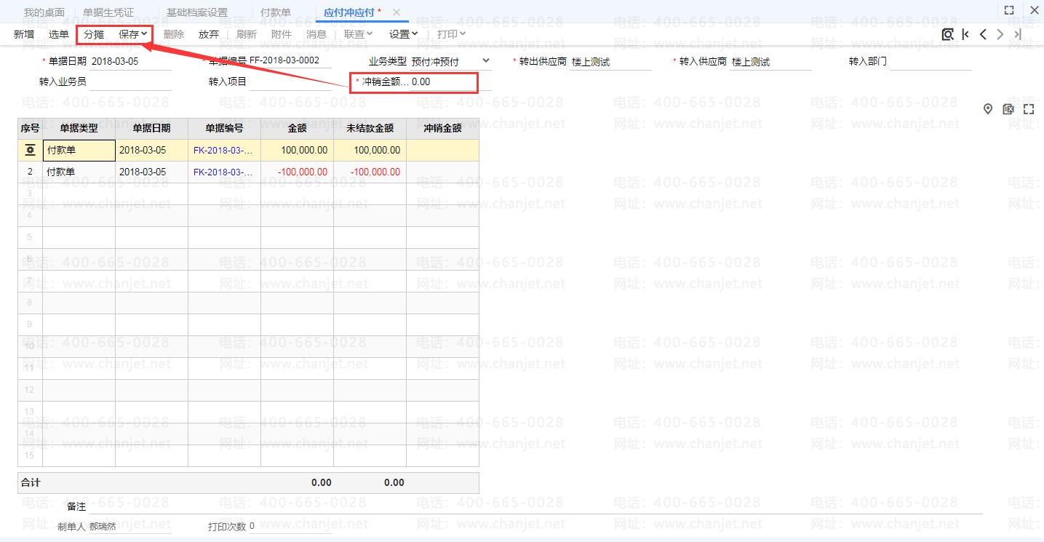1044x542 pixels.
Task: Click the 分摊 button
Action: pos(94,34)
